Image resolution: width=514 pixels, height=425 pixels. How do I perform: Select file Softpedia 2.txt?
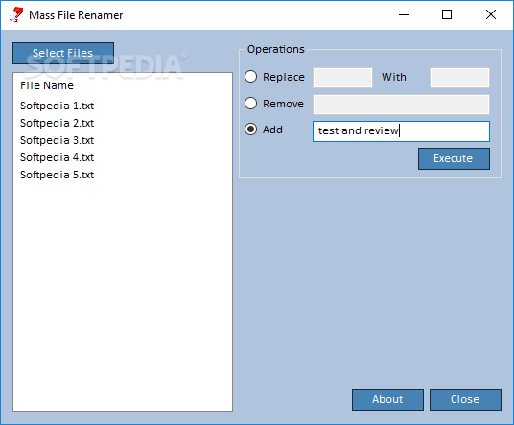coord(57,123)
